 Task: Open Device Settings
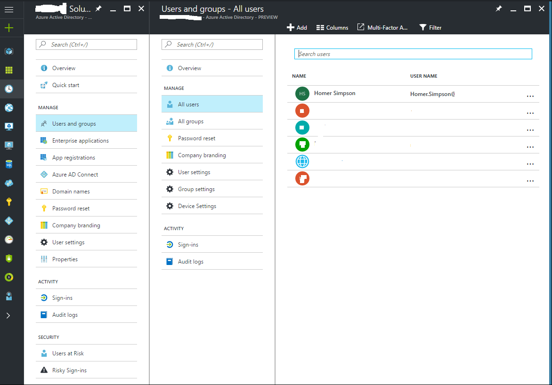pos(212,206)
